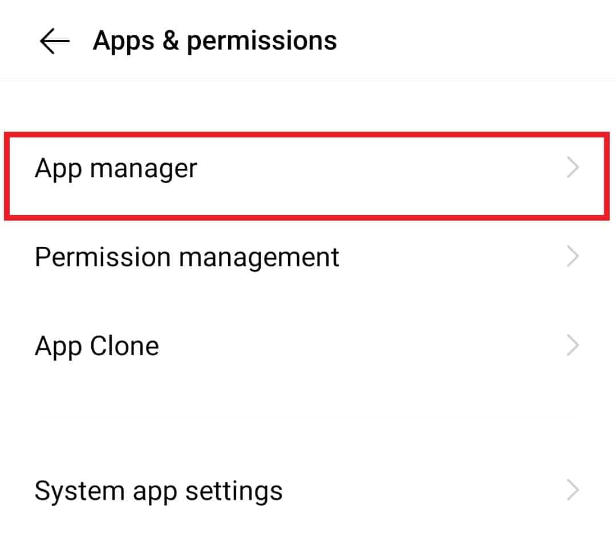Click the arrow beside Permission management
616x557 pixels.
(x=573, y=257)
